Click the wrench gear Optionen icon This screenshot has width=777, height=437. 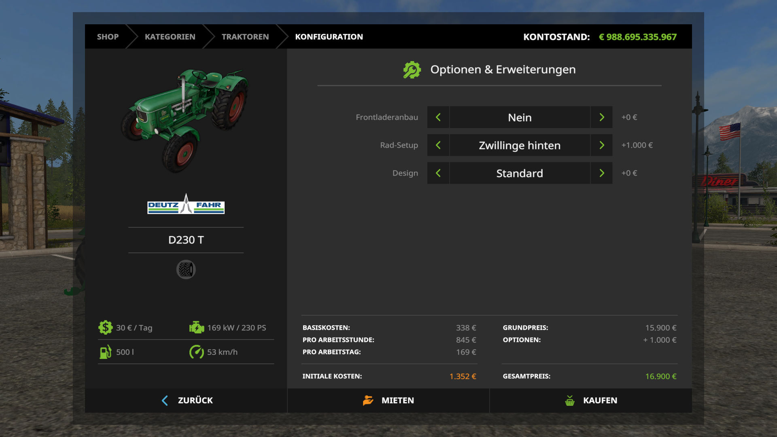[412, 70]
